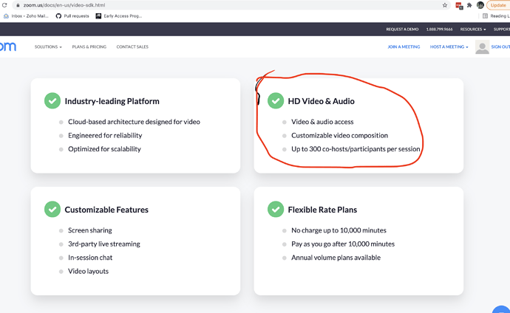Click 'Annual volume plans available' text
510x313 pixels.
pos(336,258)
